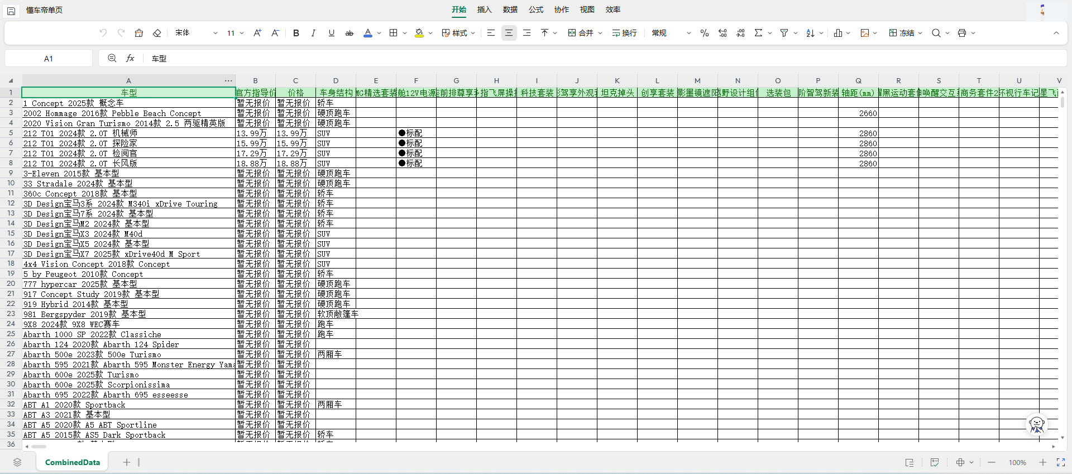Click the print icon

(962, 33)
